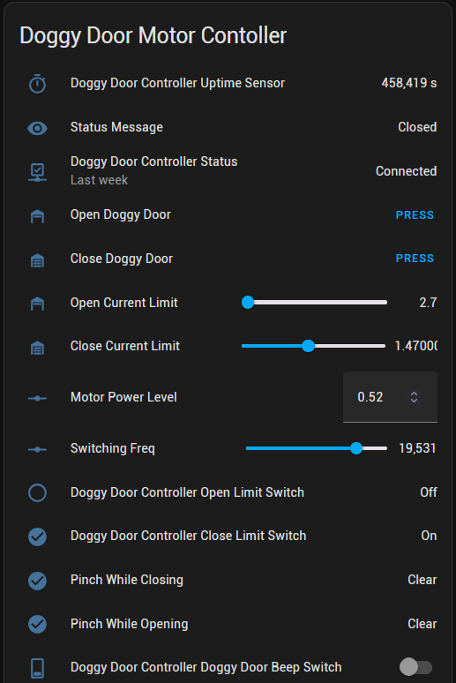Screen dimensions: 456x683
Task: Click the Open Current Limit slider handle
Action: [x=248, y=303]
